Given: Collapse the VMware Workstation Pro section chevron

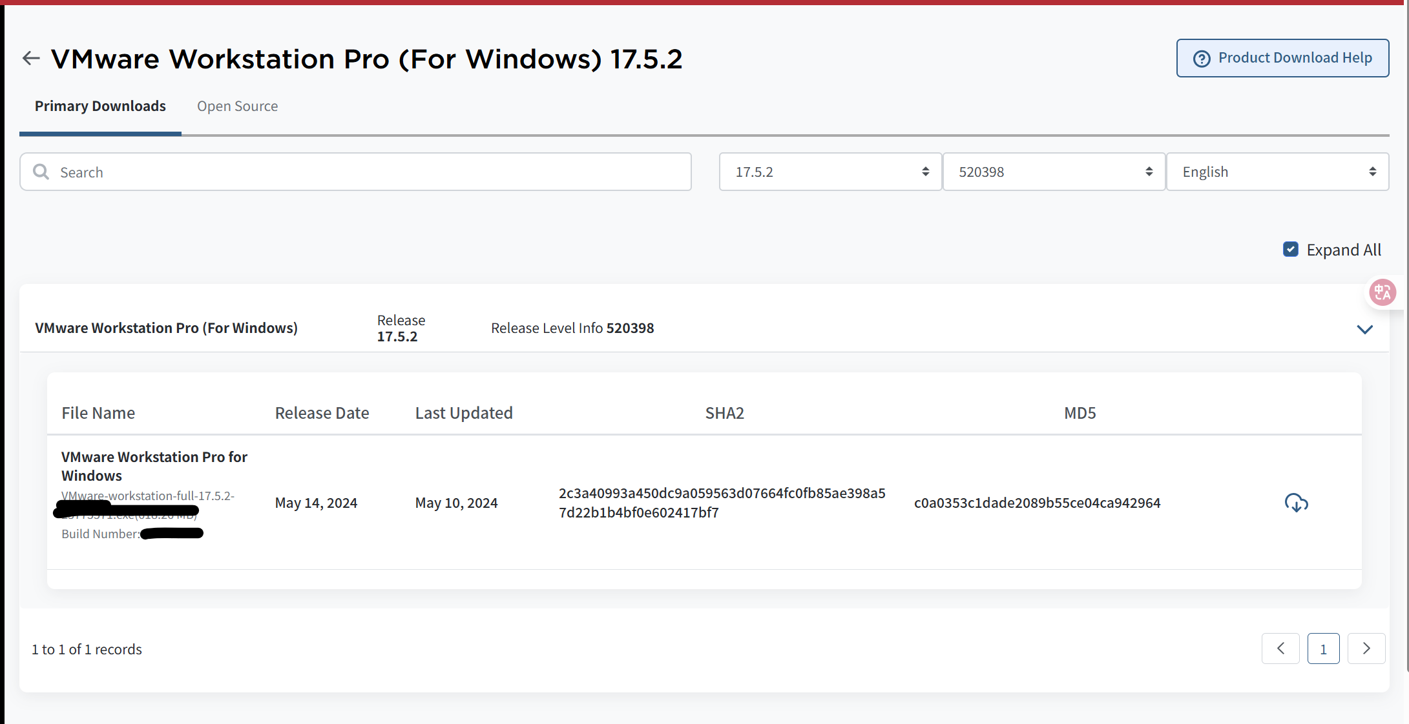Looking at the screenshot, I should (x=1364, y=329).
